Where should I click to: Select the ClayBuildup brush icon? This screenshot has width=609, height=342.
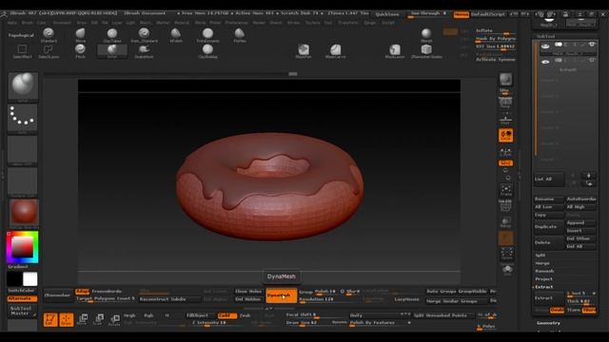tap(207, 51)
